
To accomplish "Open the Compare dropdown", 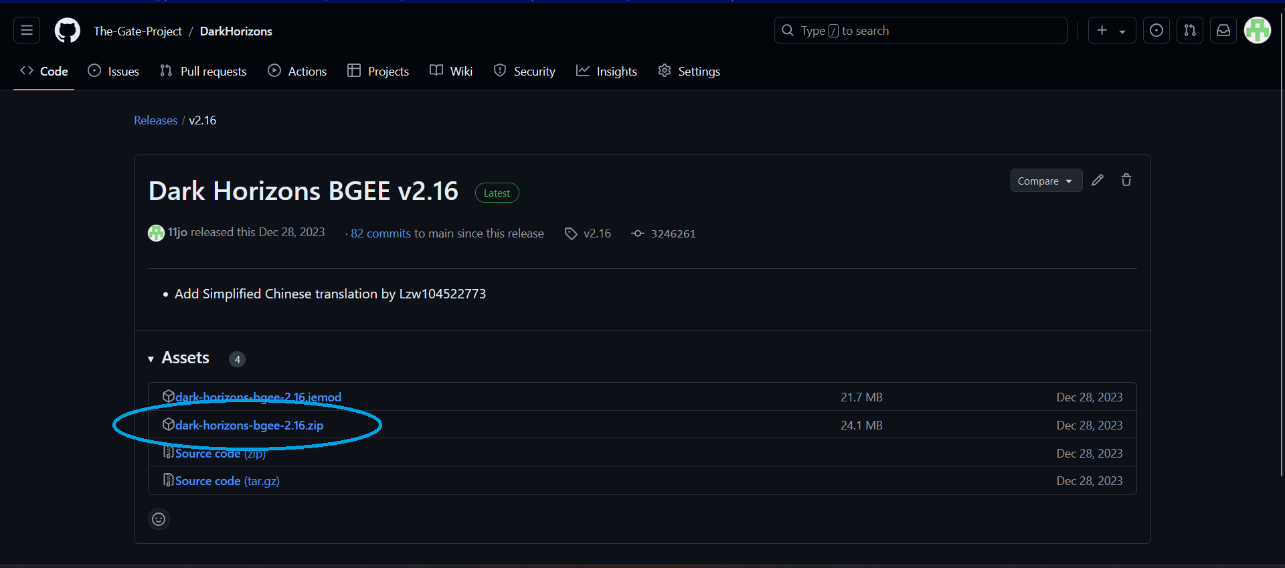I will tap(1046, 181).
